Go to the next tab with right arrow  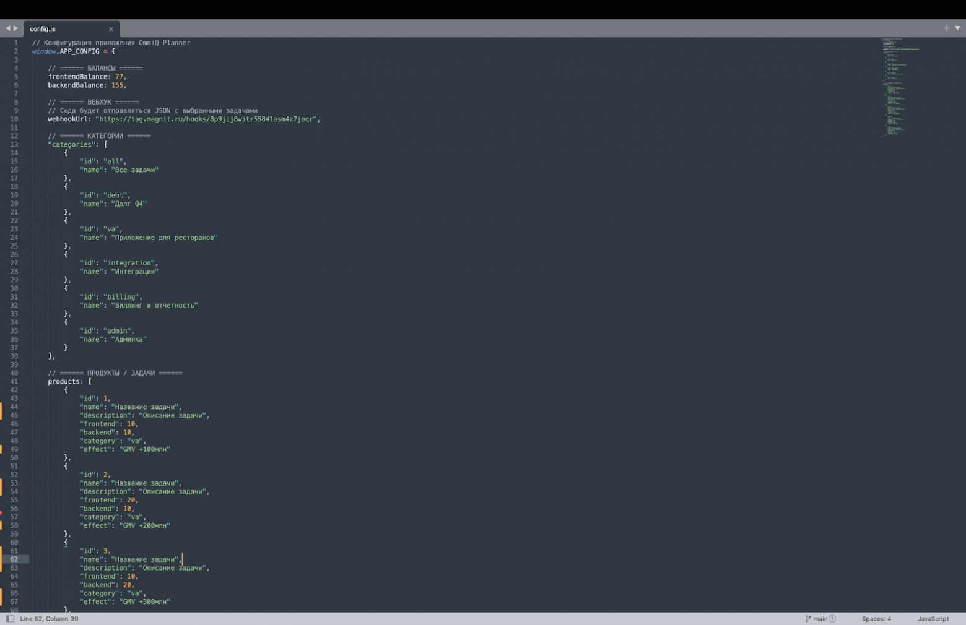point(16,28)
